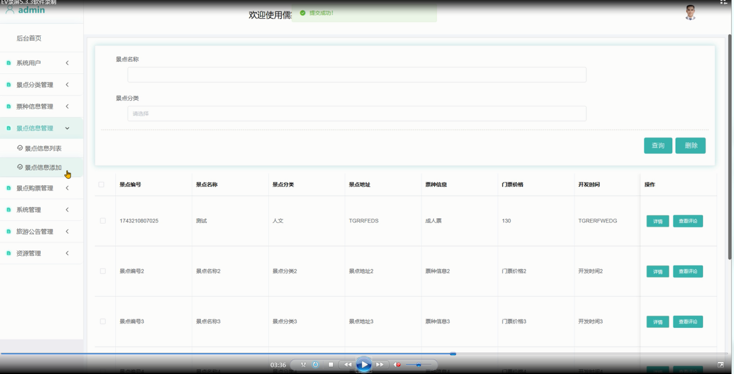Click the green icon beside 系统用户

pyautogui.click(x=9, y=63)
